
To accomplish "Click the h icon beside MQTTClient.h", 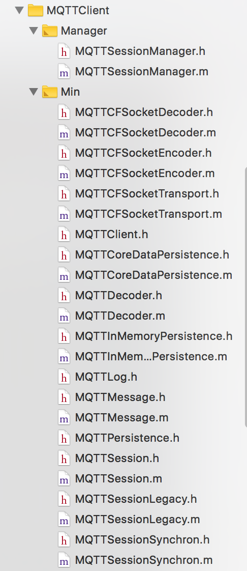I will pos(64,235).
